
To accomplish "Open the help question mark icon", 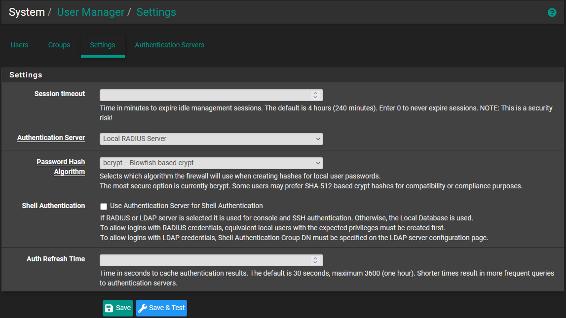I will coord(552,13).
